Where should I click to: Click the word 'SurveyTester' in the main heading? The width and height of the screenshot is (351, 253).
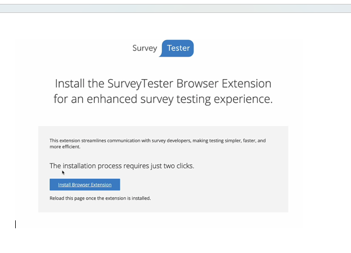pos(141,84)
